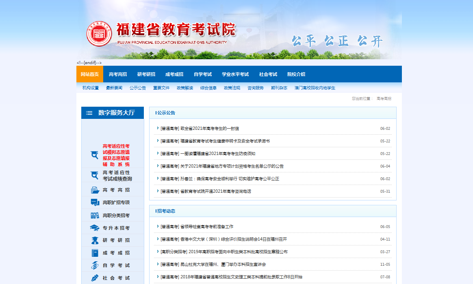Open the 研考研招 main navigation item
Image resolution: width=473 pixels, height=284 pixels.
click(146, 74)
